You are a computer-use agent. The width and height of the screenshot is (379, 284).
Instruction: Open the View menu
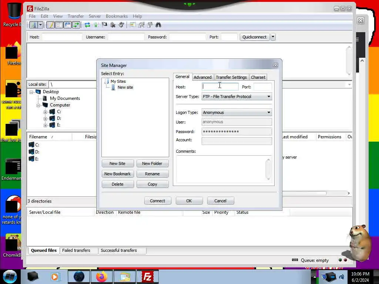[x=58, y=16]
